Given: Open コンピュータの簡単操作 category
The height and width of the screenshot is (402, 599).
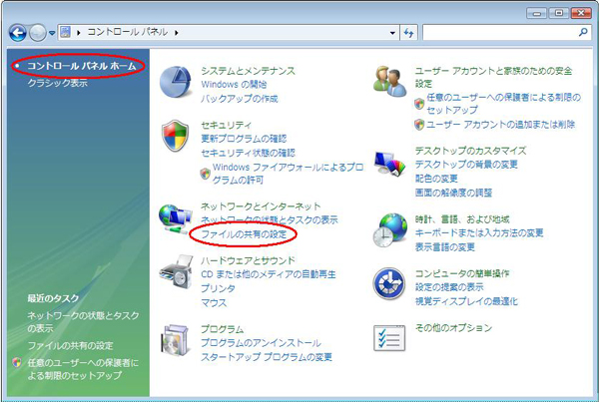Looking at the screenshot, I should (x=462, y=273).
